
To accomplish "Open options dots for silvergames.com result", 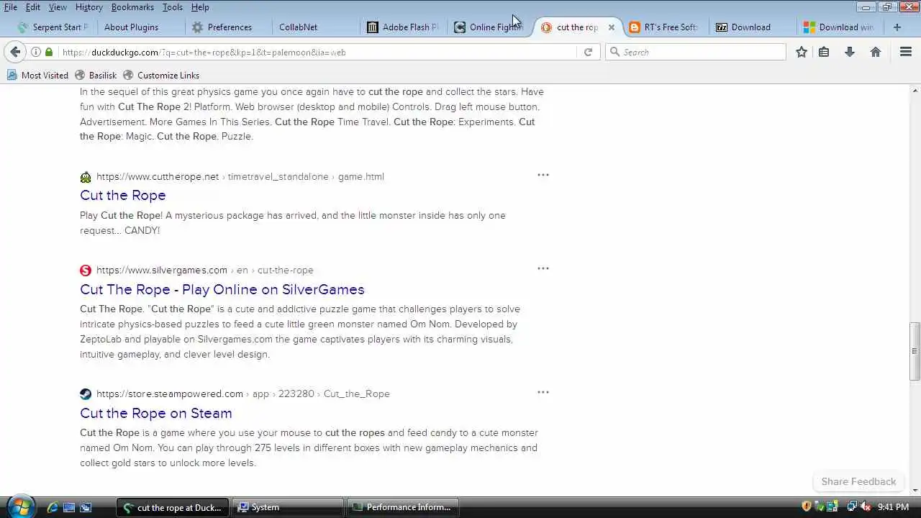I will tap(543, 268).
